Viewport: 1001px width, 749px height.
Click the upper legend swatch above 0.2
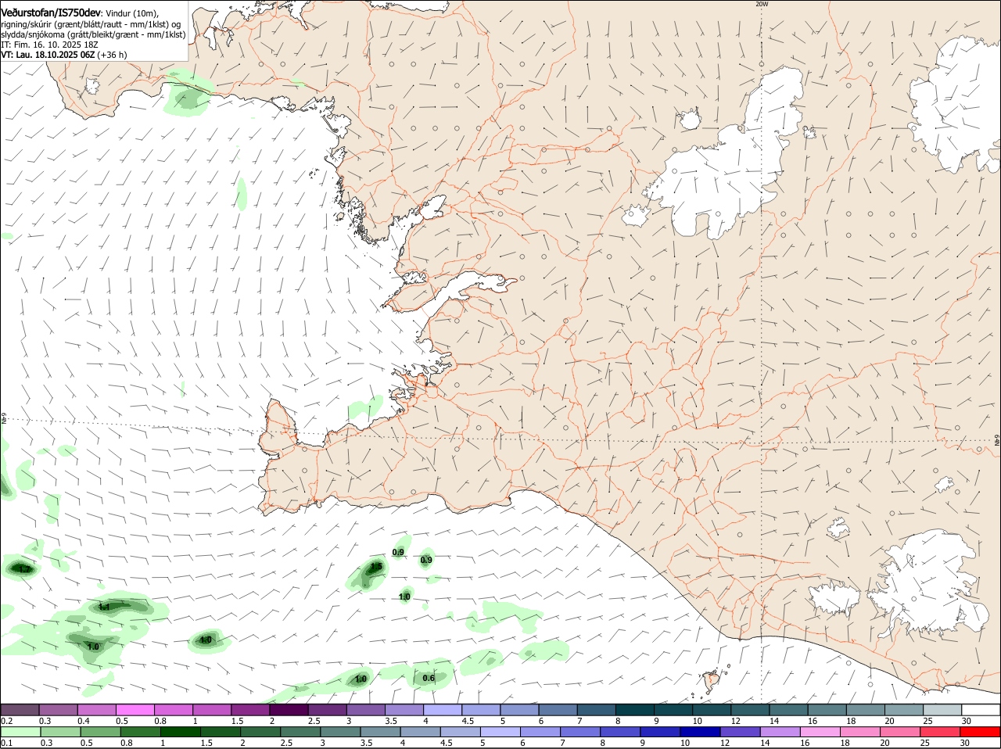[20, 710]
